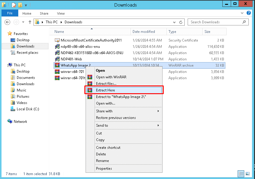Viewport: 255px width, 179px height.
Task: Sort by the Type column header
Action: [x=184, y=31]
